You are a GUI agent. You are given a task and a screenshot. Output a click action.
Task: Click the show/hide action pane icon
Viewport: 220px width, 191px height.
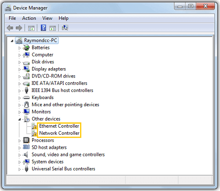pos(53,28)
